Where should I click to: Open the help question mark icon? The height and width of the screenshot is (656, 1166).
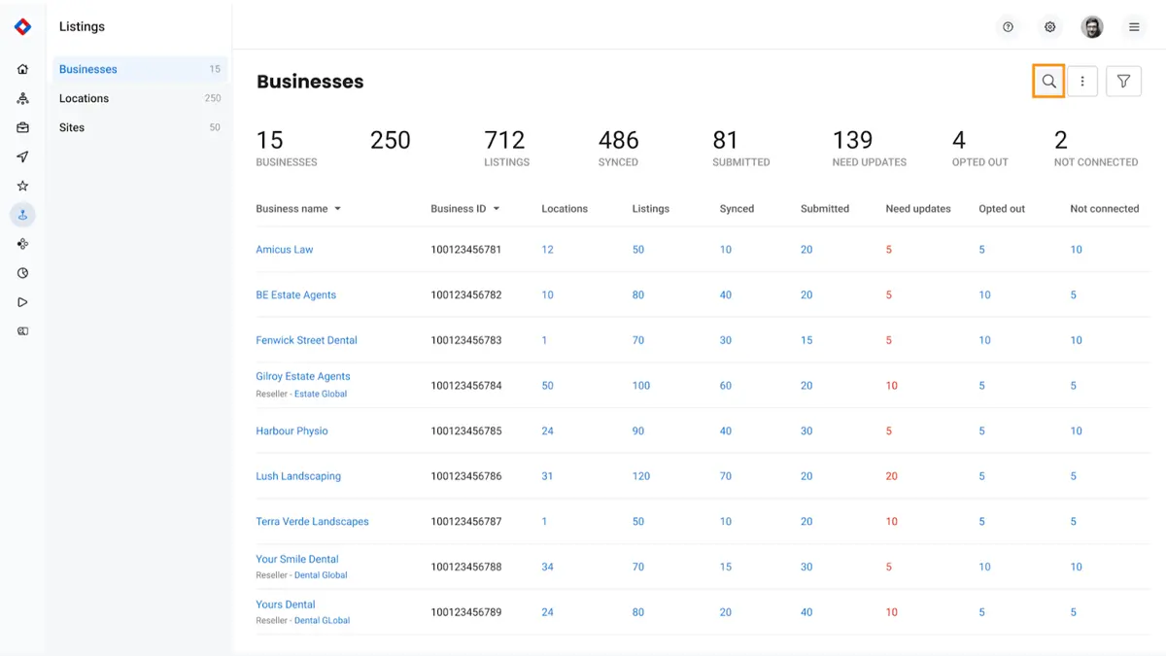pos(1008,27)
